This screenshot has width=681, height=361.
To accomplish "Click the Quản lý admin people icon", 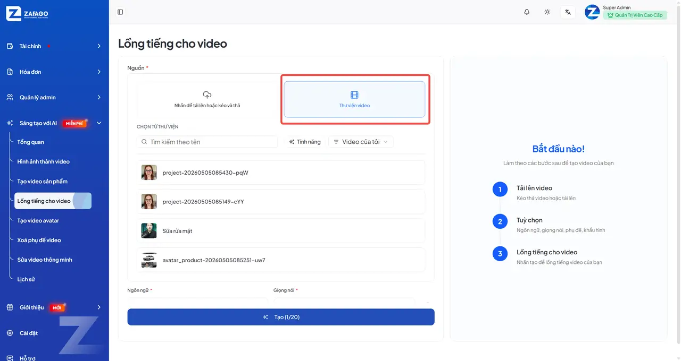I will pos(10,97).
